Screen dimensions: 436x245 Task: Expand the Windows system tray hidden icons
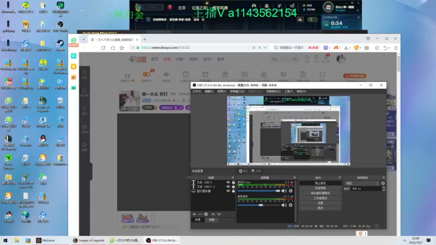click(x=404, y=240)
